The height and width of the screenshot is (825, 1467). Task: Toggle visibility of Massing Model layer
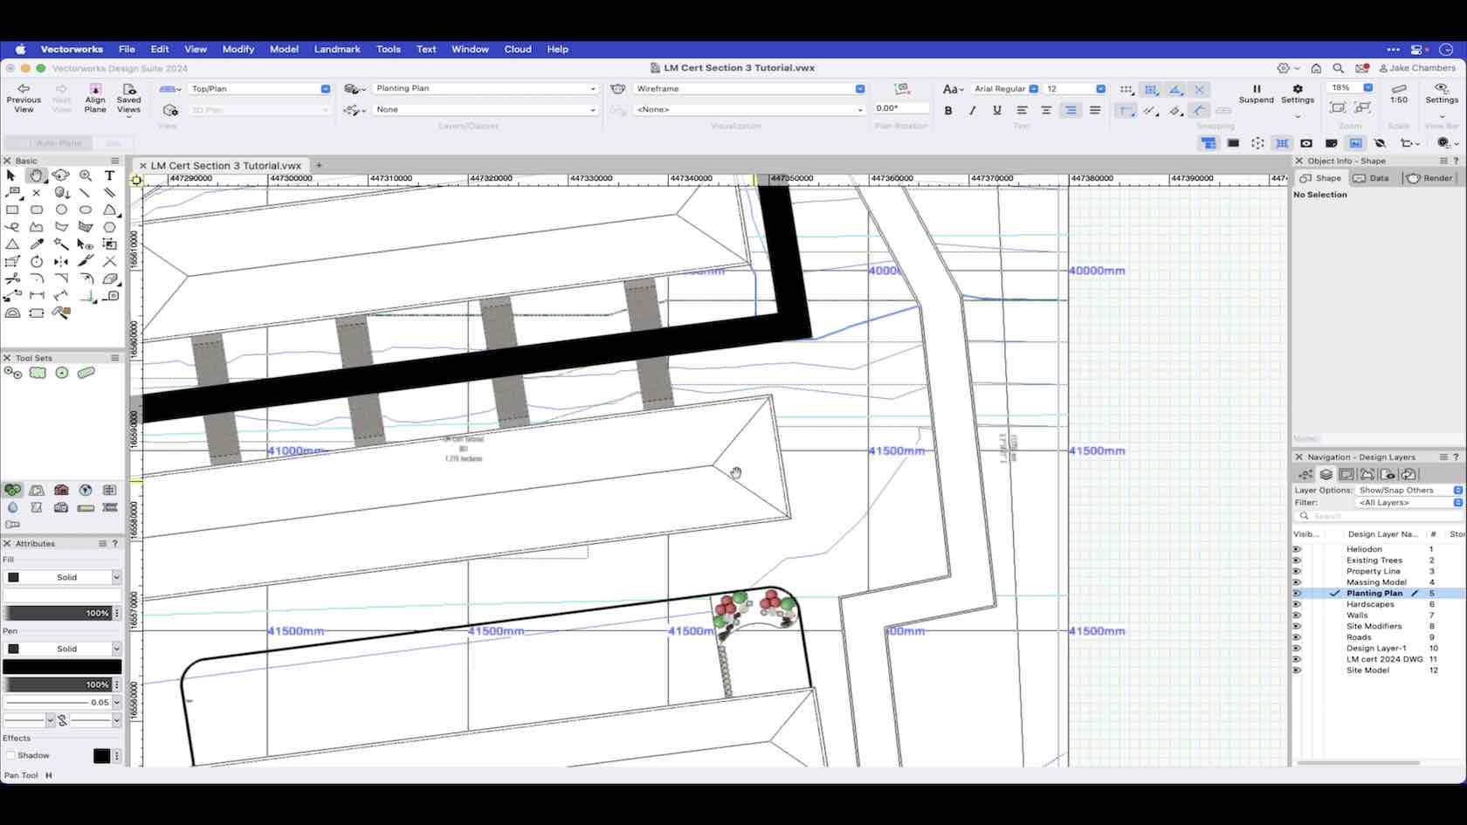[x=1297, y=582]
